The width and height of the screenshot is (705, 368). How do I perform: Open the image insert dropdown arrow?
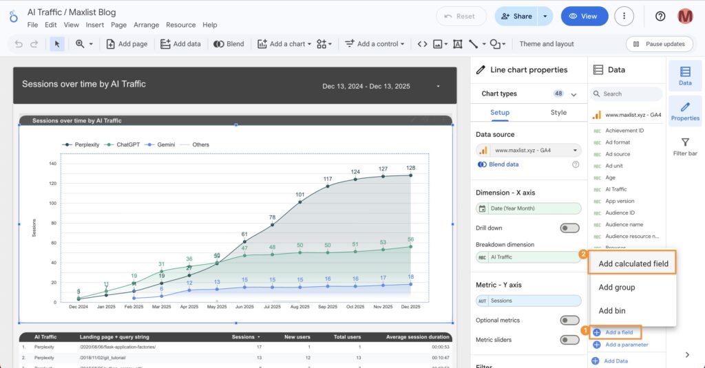tap(445, 44)
